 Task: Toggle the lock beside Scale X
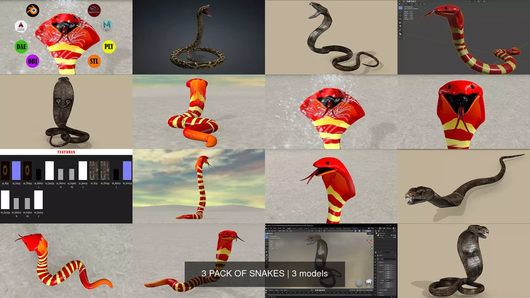point(393,283)
